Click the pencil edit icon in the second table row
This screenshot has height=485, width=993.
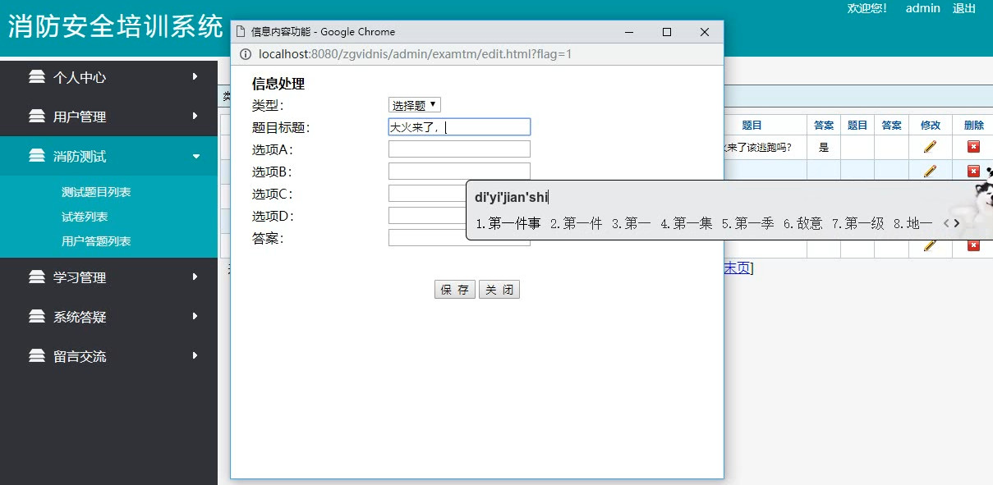coord(930,171)
